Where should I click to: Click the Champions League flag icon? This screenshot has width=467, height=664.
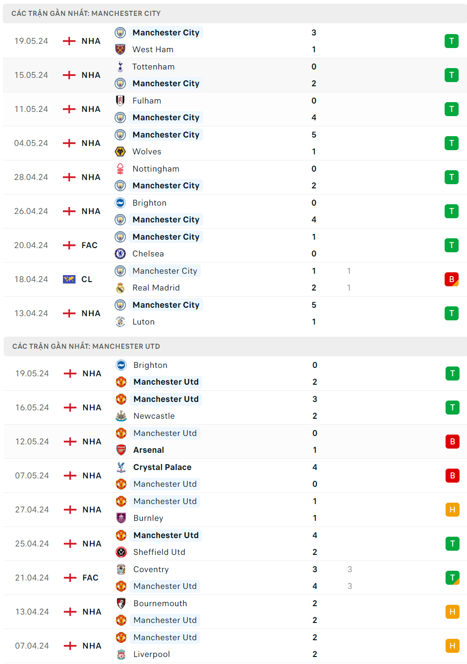[x=69, y=279]
